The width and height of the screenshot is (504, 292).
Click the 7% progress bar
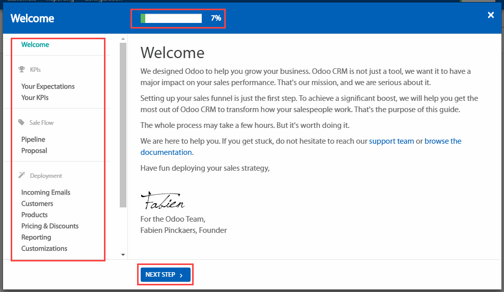click(171, 18)
